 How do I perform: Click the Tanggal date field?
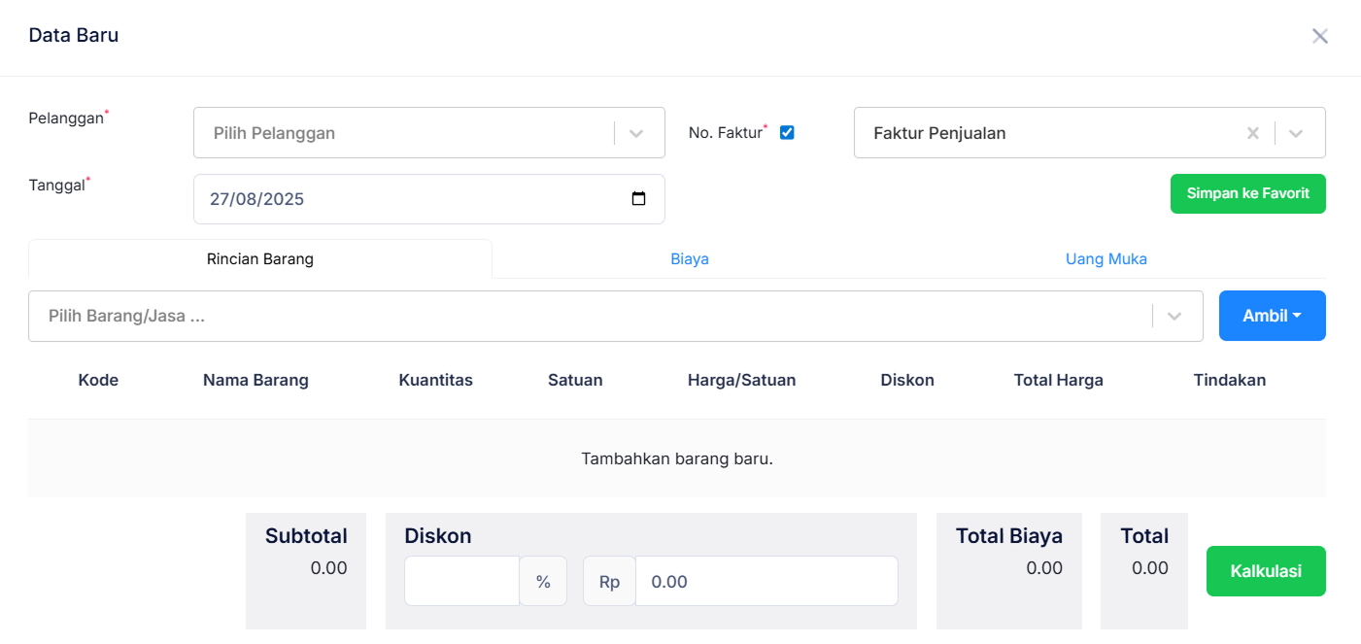click(408, 197)
